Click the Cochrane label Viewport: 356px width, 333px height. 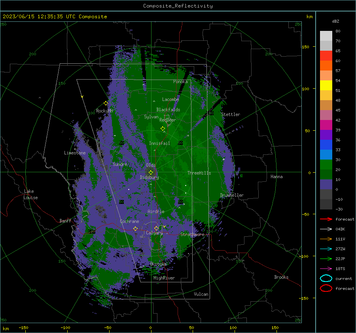tap(129, 221)
